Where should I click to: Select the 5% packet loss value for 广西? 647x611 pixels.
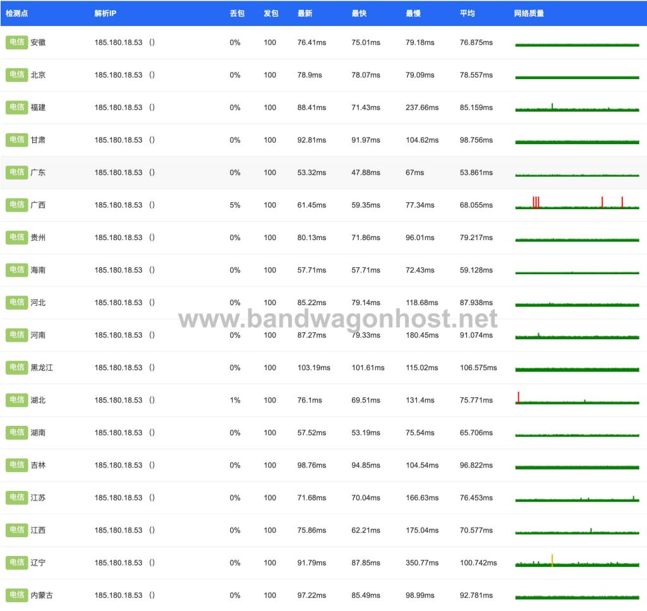(x=235, y=205)
